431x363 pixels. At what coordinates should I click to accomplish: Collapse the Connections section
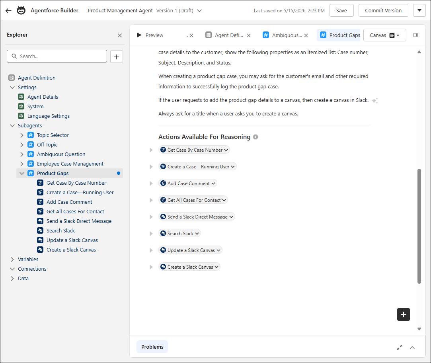(x=12, y=269)
